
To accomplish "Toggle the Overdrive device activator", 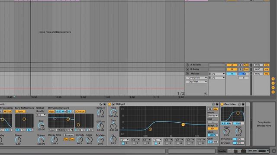I will tap(222, 104).
